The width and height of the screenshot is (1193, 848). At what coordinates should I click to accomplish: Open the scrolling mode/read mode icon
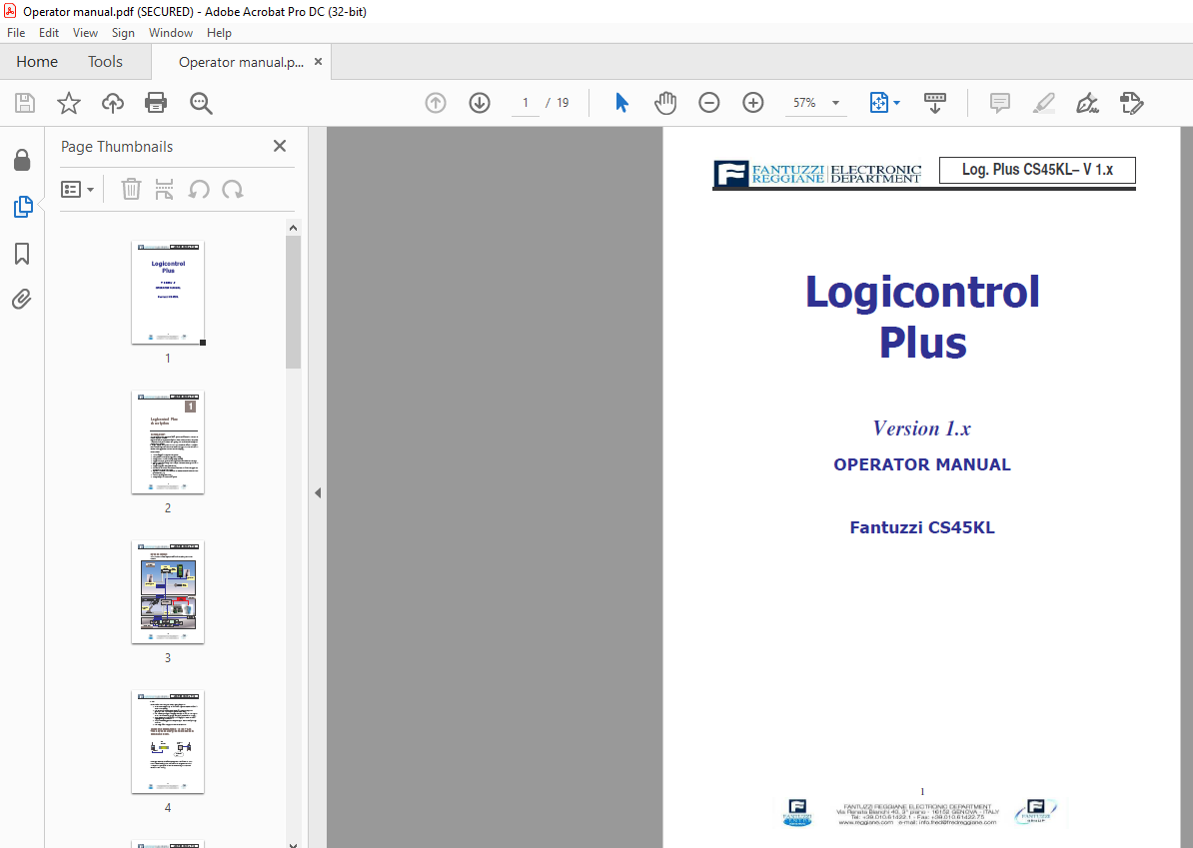[x=935, y=103]
